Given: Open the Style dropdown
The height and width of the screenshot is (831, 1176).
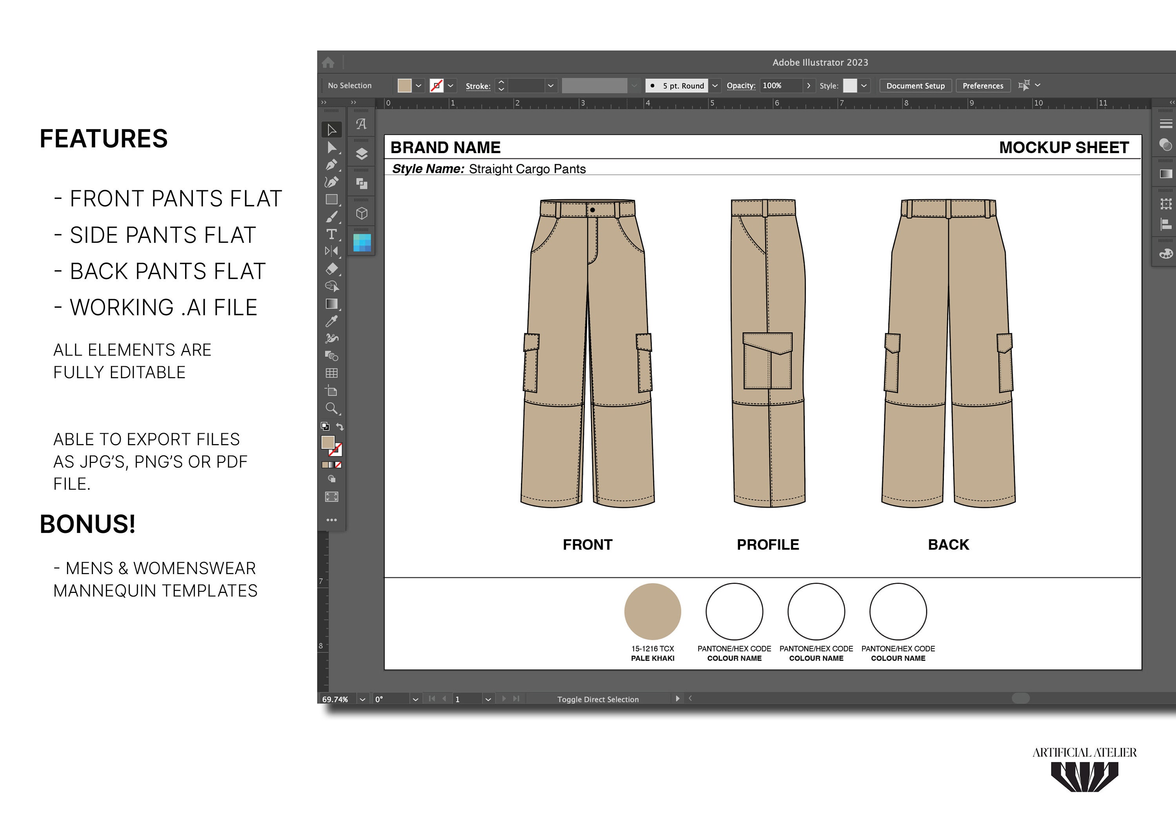Looking at the screenshot, I should [x=864, y=86].
